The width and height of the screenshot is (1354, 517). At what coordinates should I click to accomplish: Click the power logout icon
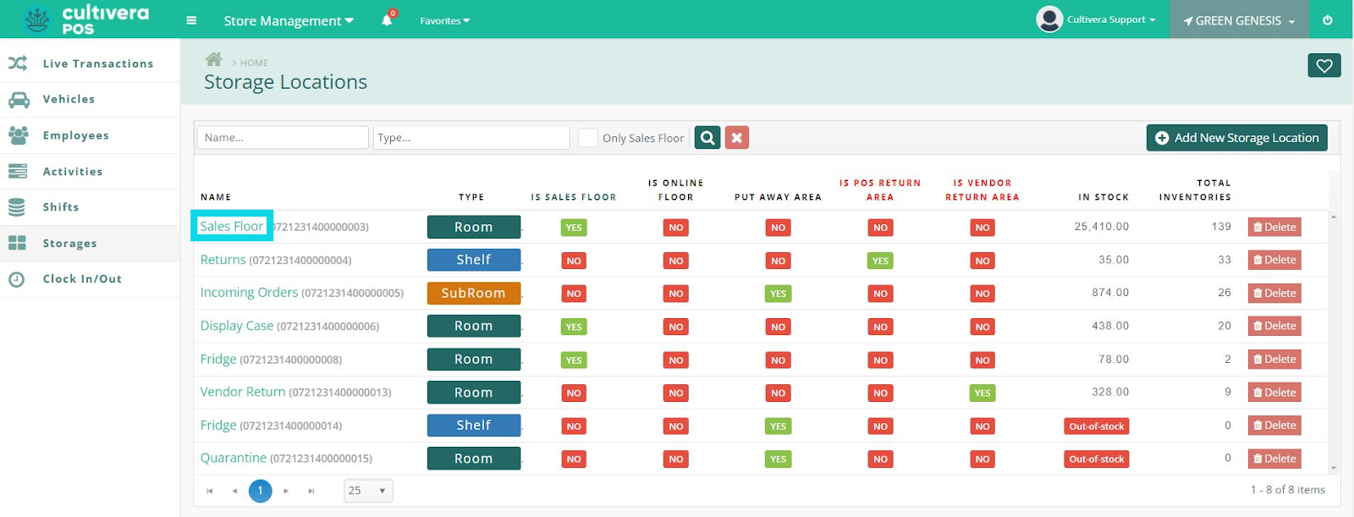[1327, 20]
